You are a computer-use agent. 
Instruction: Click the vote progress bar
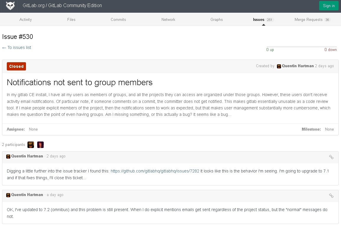pos(302,47)
